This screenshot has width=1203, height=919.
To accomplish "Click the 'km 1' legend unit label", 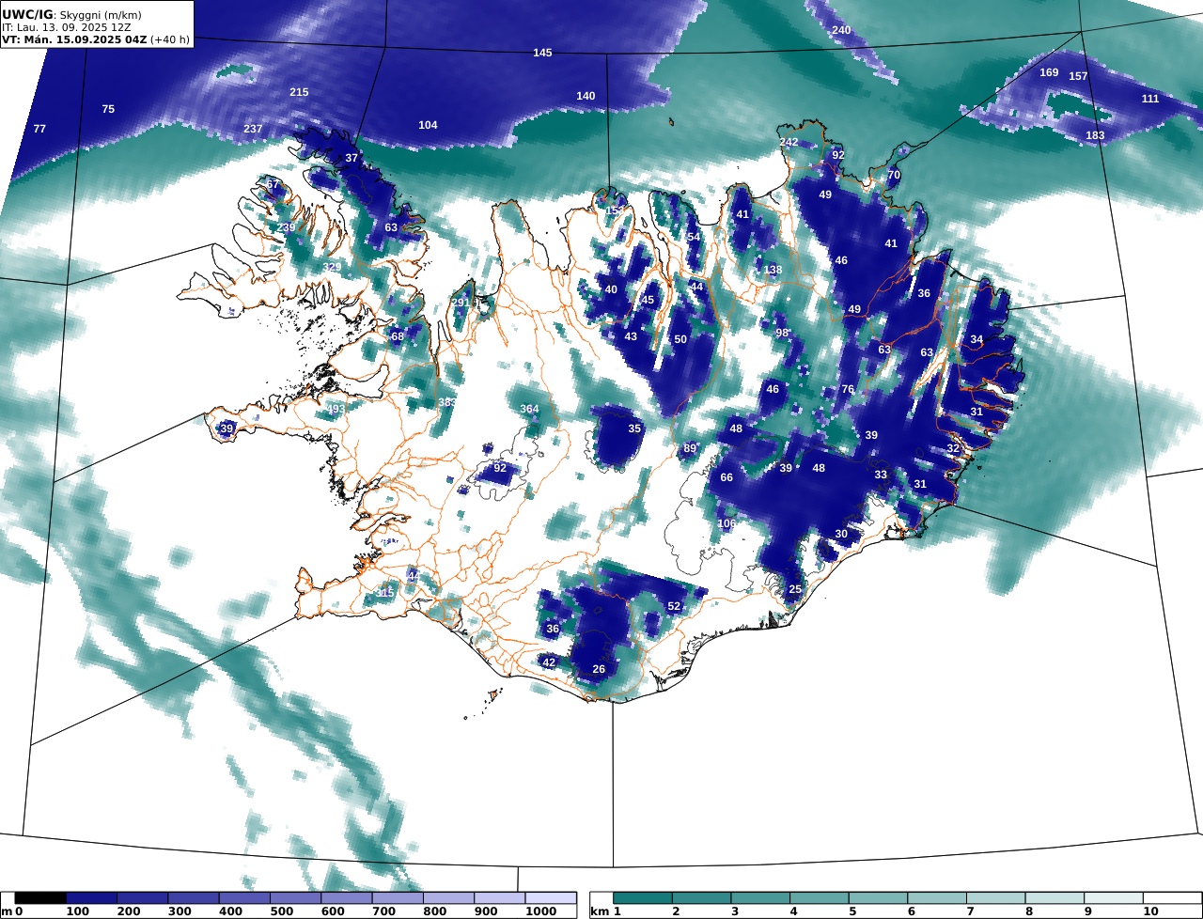I will [606, 912].
